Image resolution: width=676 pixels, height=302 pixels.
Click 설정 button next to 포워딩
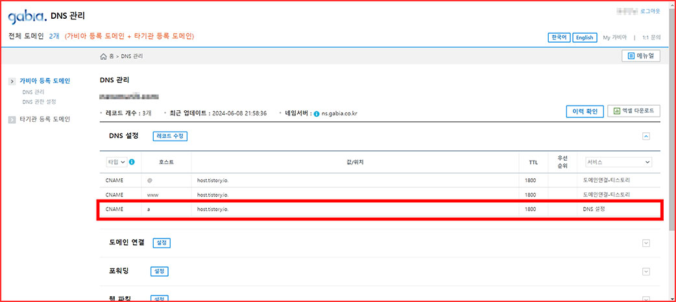[x=159, y=272]
